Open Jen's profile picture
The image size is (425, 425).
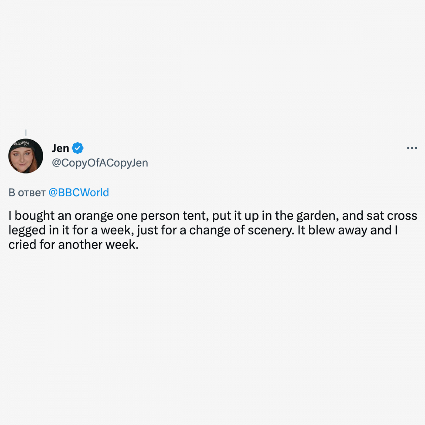pos(26,156)
